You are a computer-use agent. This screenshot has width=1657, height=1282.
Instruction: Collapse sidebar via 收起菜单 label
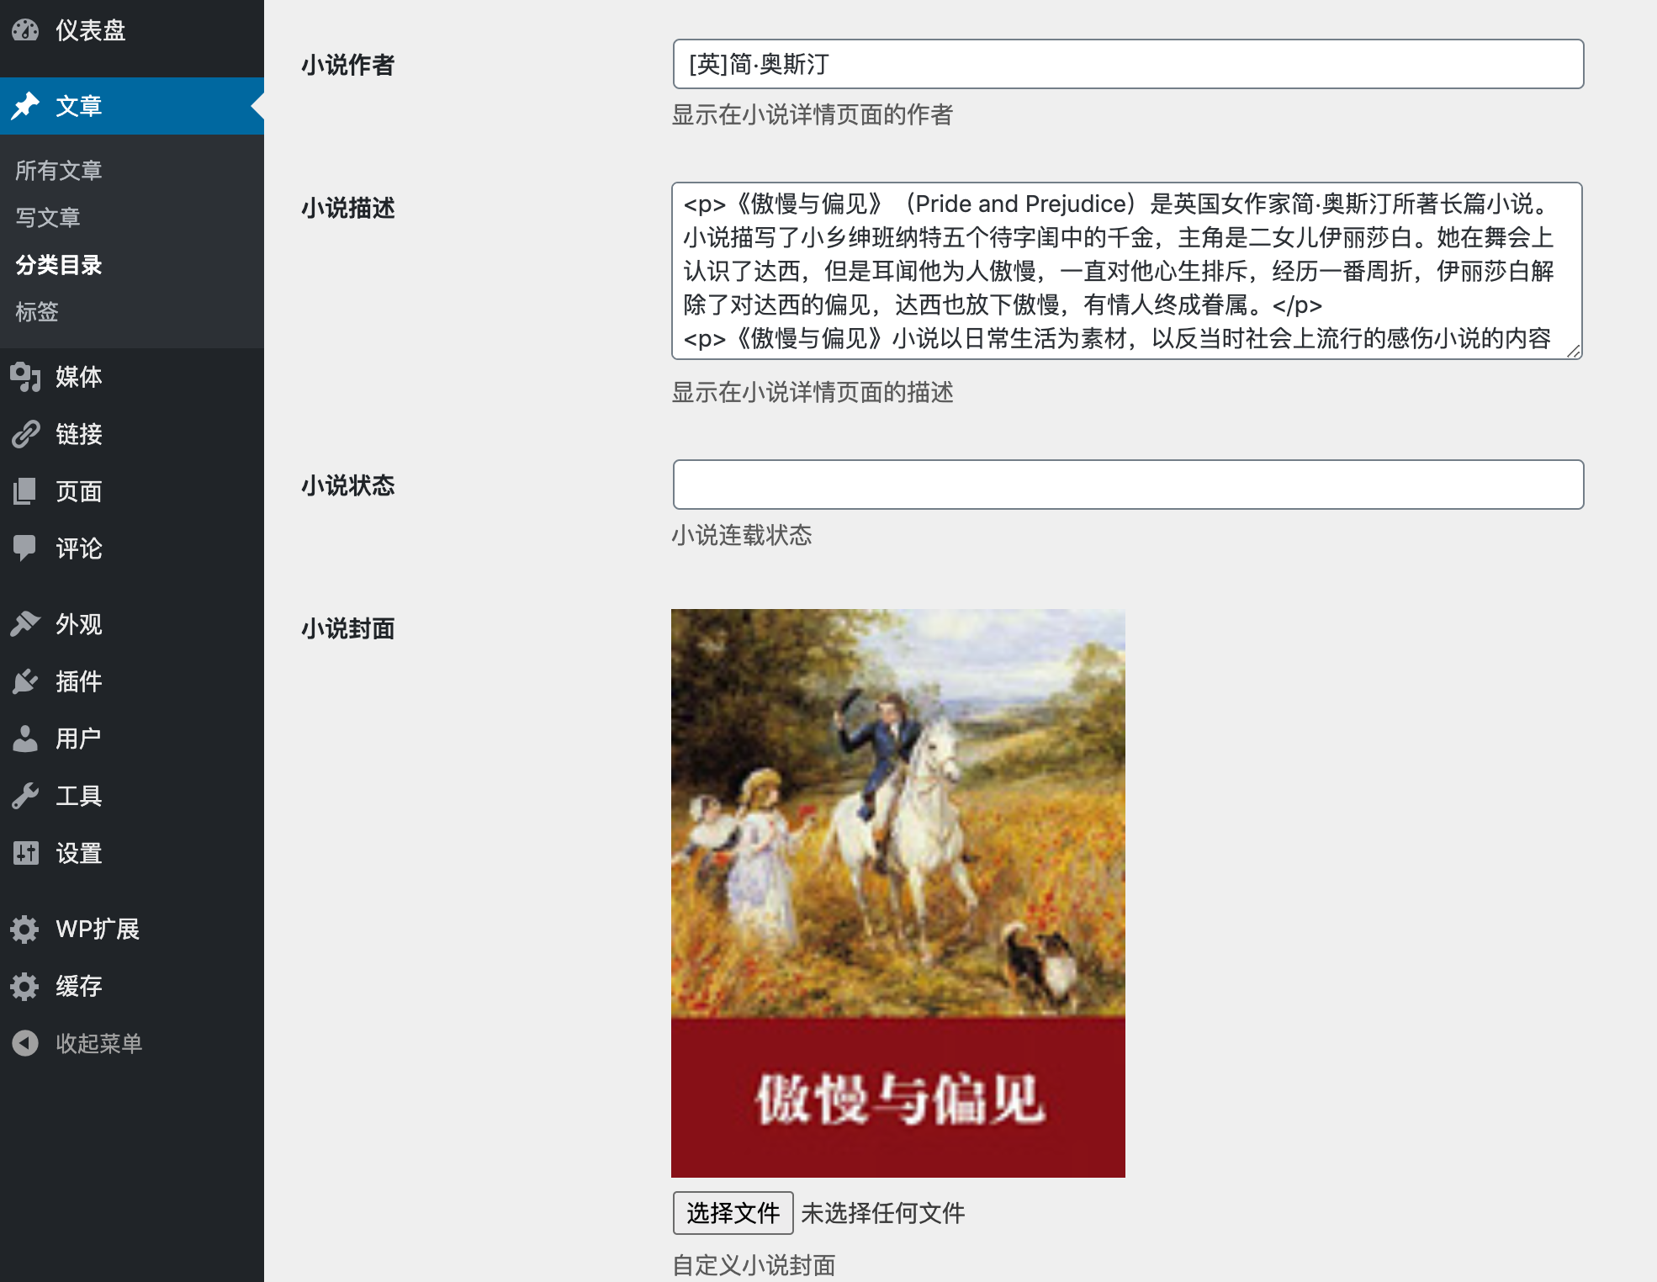coord(99,1043)
